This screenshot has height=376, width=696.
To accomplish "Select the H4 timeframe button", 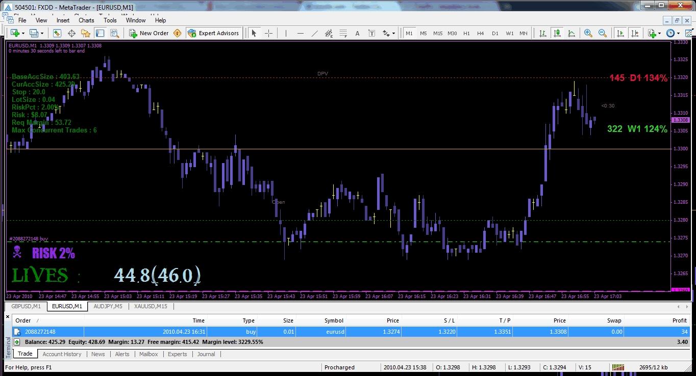I will coord(480,33).
